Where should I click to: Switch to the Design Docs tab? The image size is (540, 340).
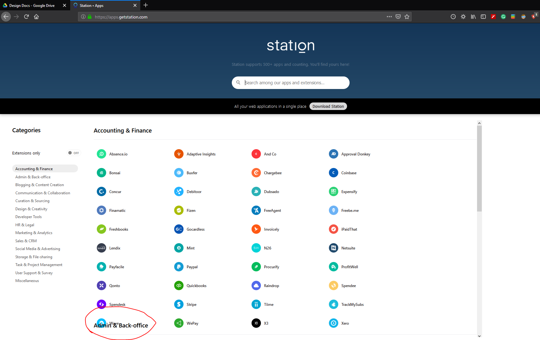tap(32, 5)
